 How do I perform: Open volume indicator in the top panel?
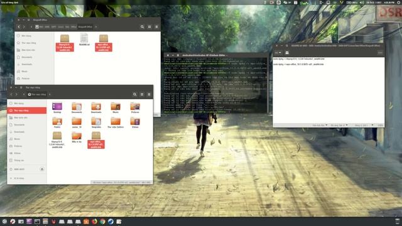pyautogui.click(x=362, y=3)
